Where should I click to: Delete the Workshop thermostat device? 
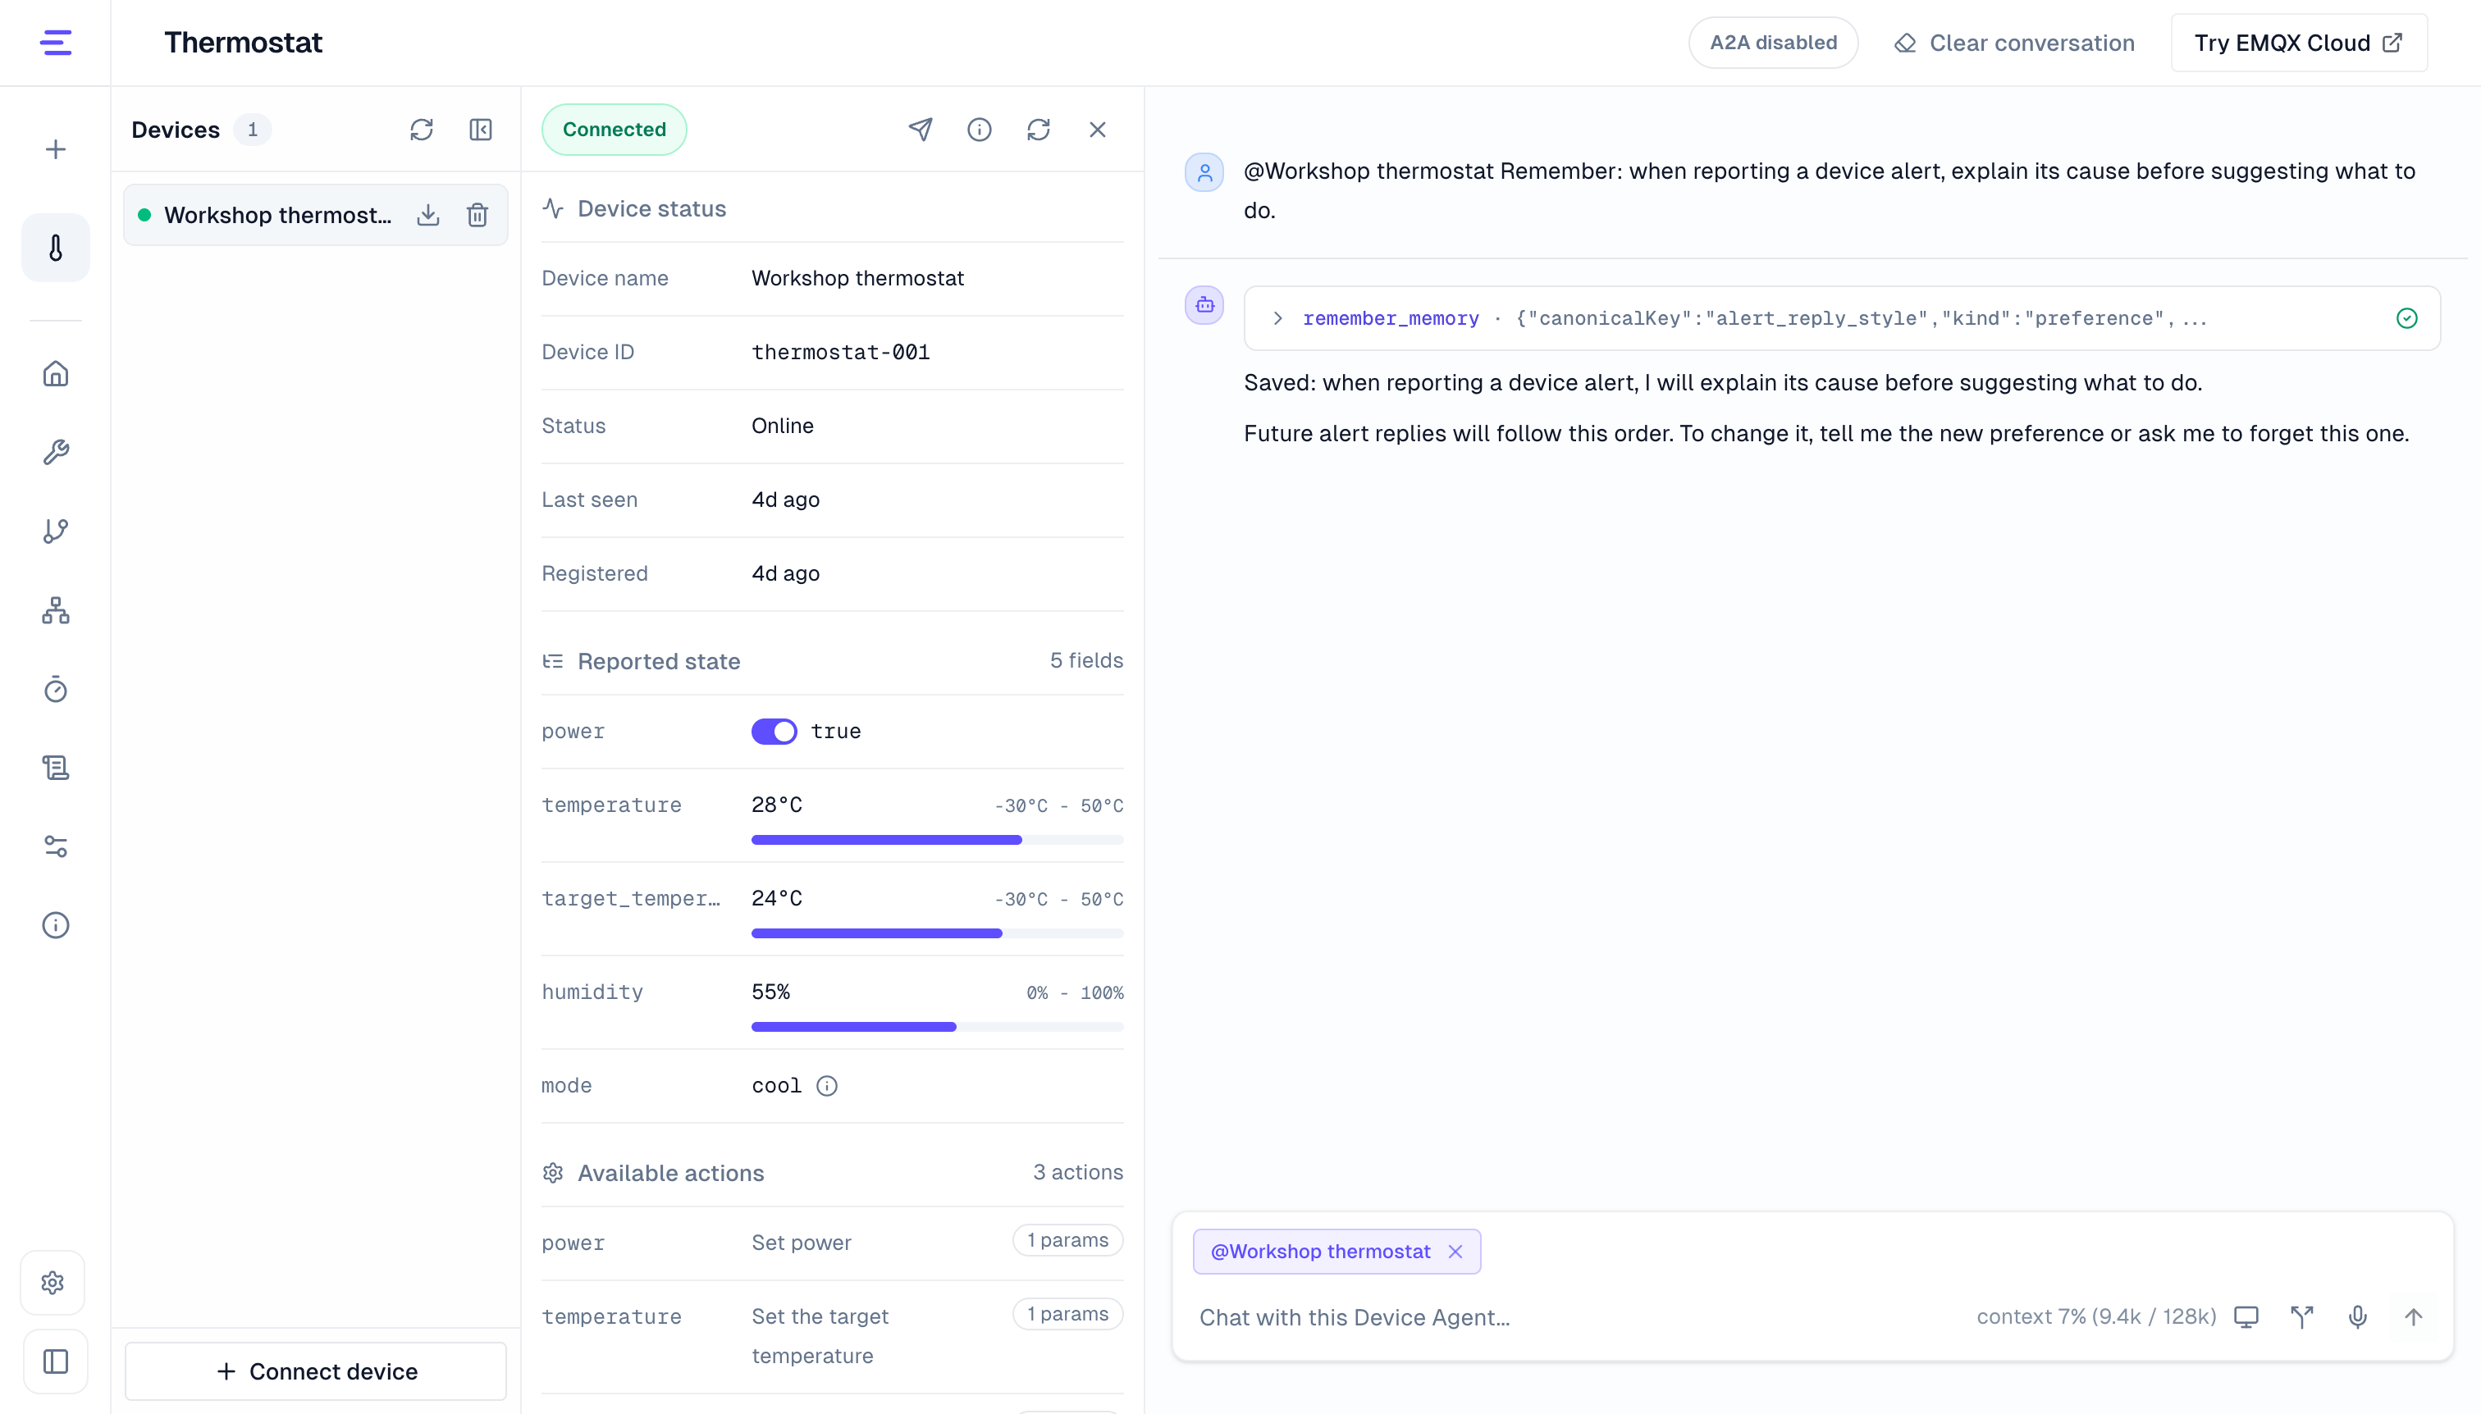pyautogui.click(x=477, y=215)
